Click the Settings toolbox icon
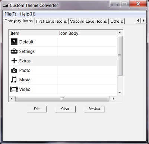Viewport: 149px width, 144px height. 14,51
